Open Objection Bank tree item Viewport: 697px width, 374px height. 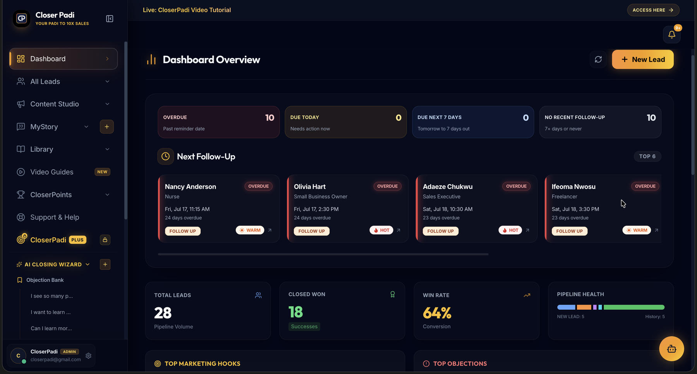tap(45, 280)
